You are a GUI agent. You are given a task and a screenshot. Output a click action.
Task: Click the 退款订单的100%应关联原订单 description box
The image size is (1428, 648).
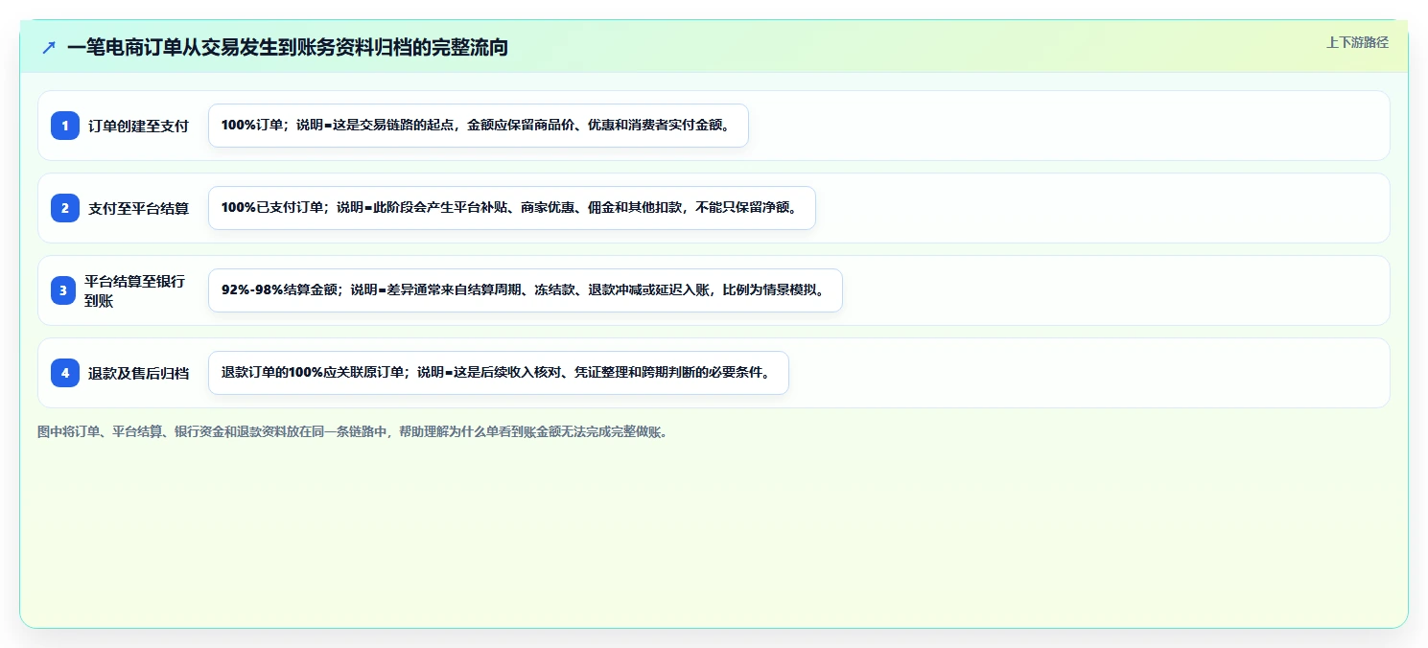click(498, 373)
